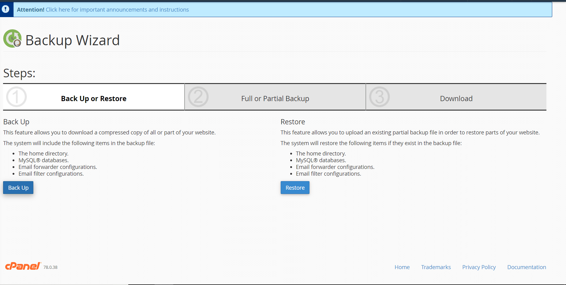
Task: View the Privacy Policy footer link
Action: pos(479,267)
